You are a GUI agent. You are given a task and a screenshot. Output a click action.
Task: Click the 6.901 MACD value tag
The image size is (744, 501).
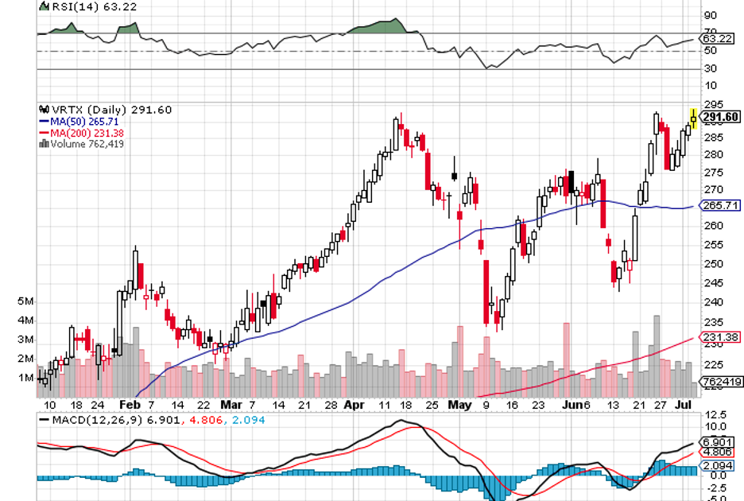pyautogui.click(x=719, y=441)
